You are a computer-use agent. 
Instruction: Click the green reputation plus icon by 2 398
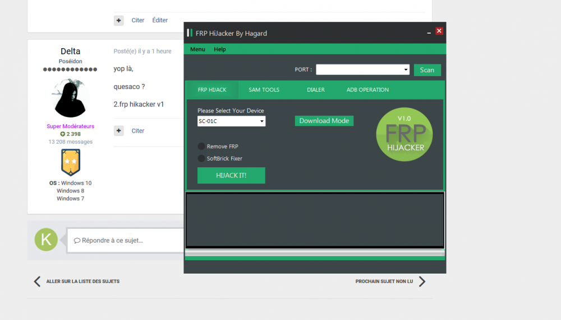point(63,134)
